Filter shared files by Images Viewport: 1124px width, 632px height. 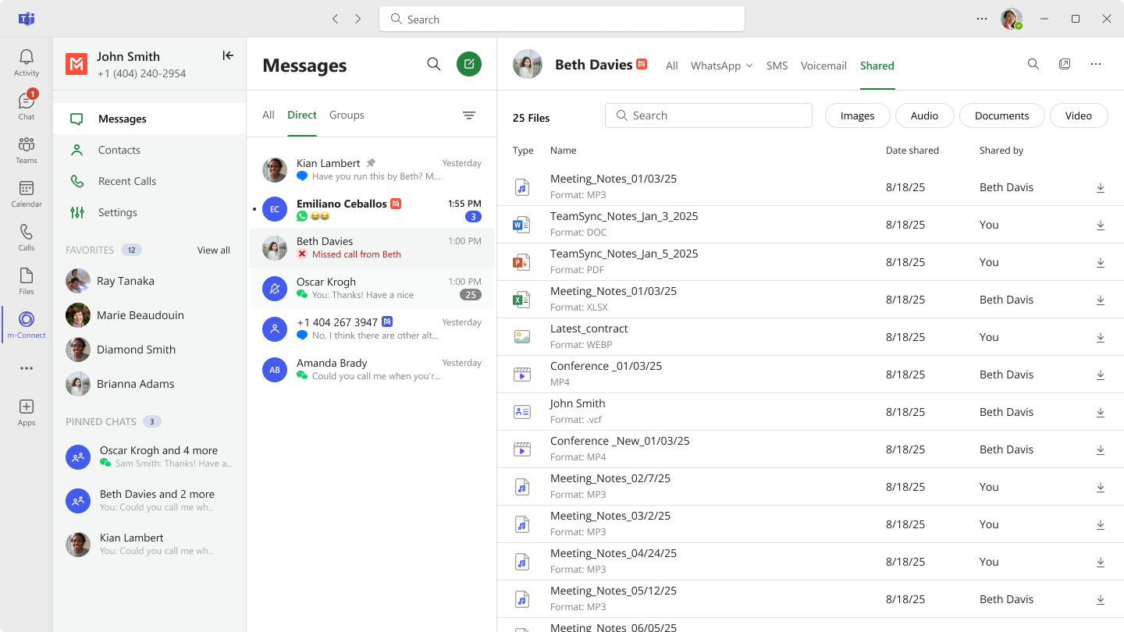pyautogui.click(x=857, y=115)
